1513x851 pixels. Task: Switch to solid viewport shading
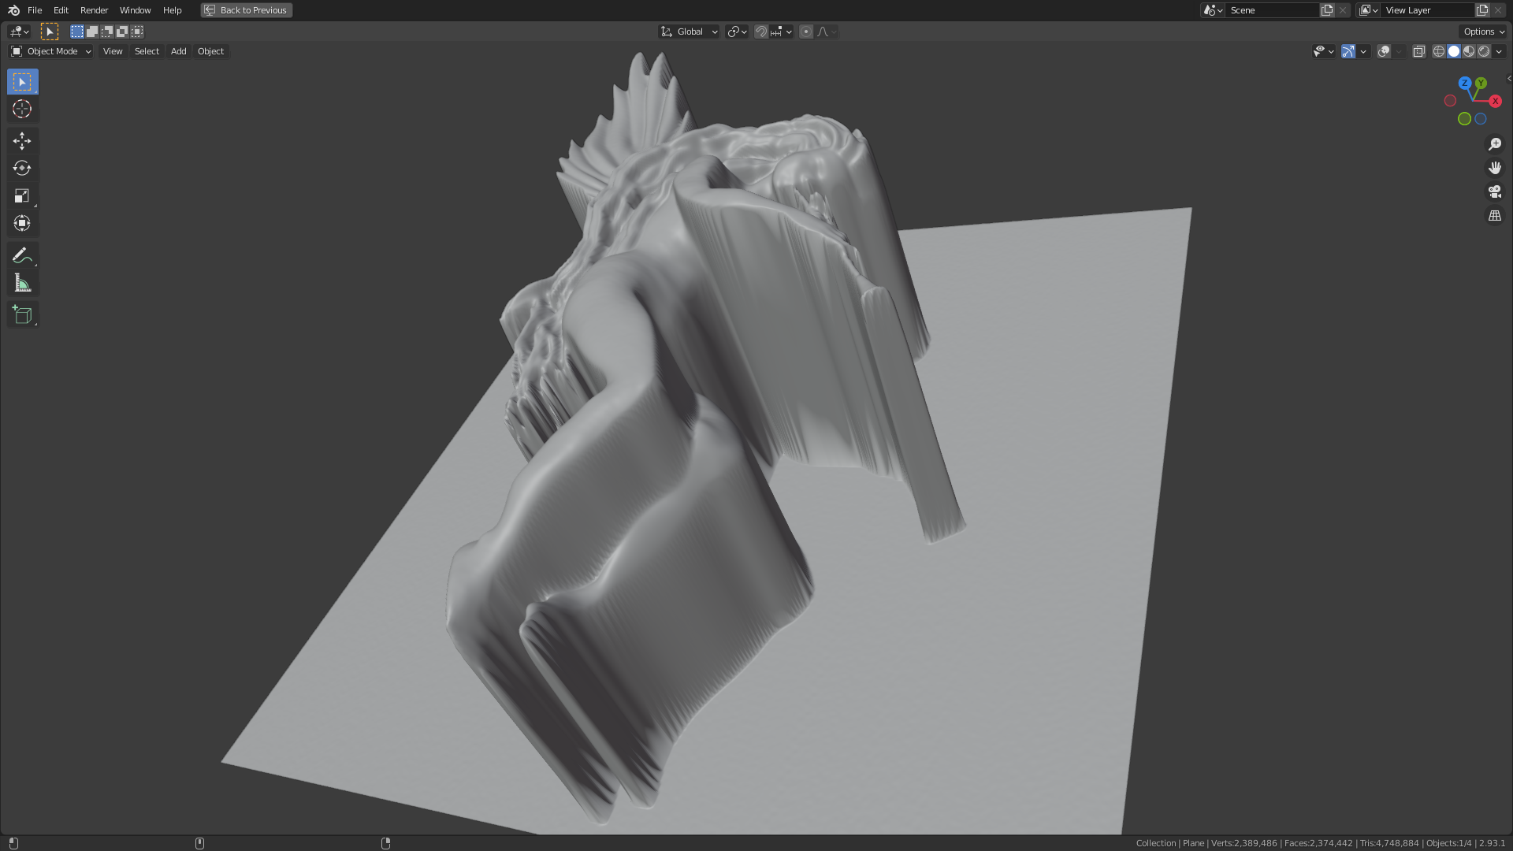(1454, 51)
